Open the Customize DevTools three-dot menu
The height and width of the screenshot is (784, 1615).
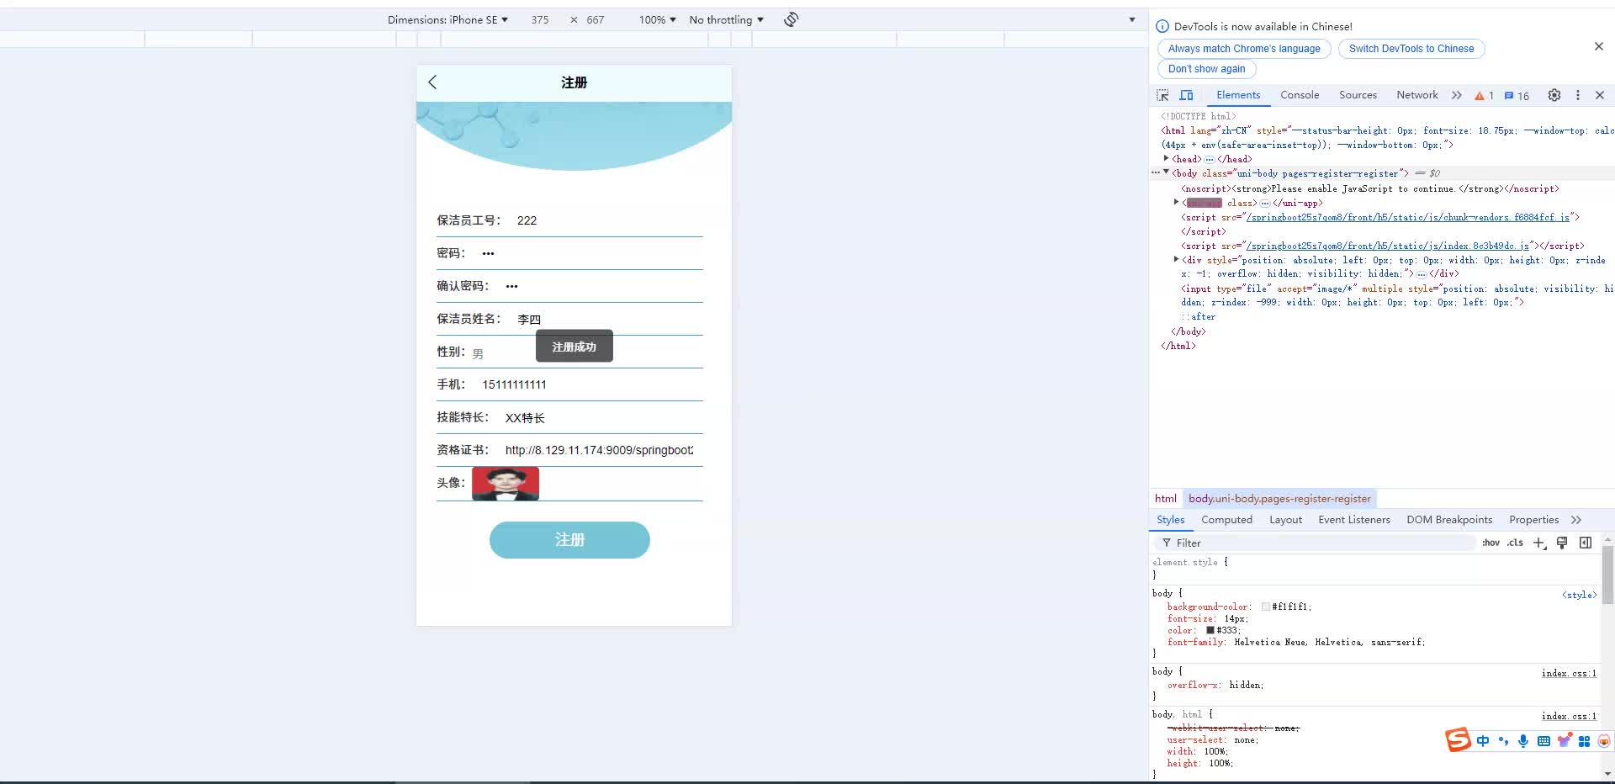(x=1578, y=95)
